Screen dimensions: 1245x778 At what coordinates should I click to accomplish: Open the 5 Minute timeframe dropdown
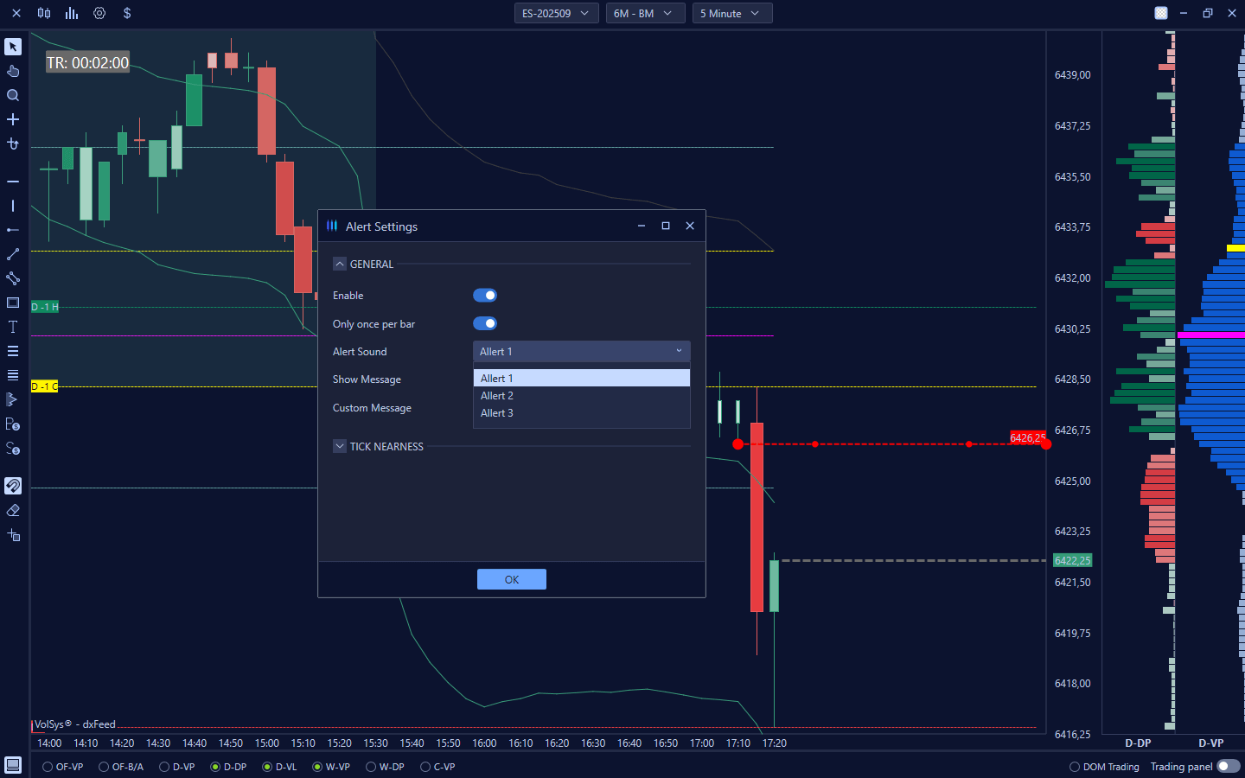tap(731, 13)
